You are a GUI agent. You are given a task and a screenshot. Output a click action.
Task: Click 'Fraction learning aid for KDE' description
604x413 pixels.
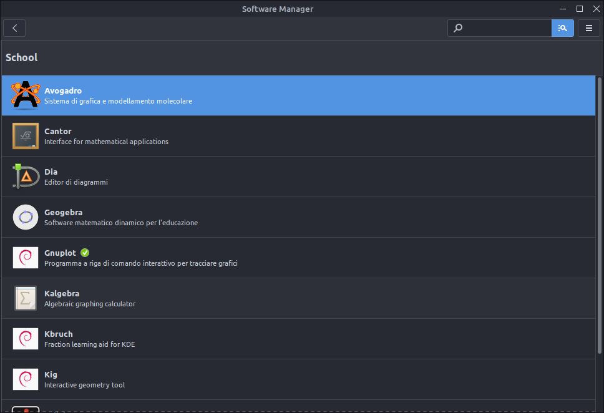coord(90,344)
